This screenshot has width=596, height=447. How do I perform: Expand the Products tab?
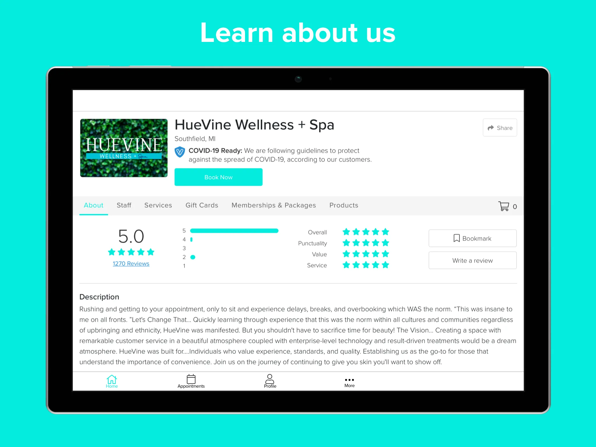pyautogui.click(x=343, y=205)
